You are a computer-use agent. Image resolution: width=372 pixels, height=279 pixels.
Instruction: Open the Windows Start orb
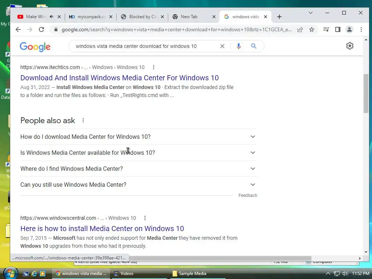[11, 273]
